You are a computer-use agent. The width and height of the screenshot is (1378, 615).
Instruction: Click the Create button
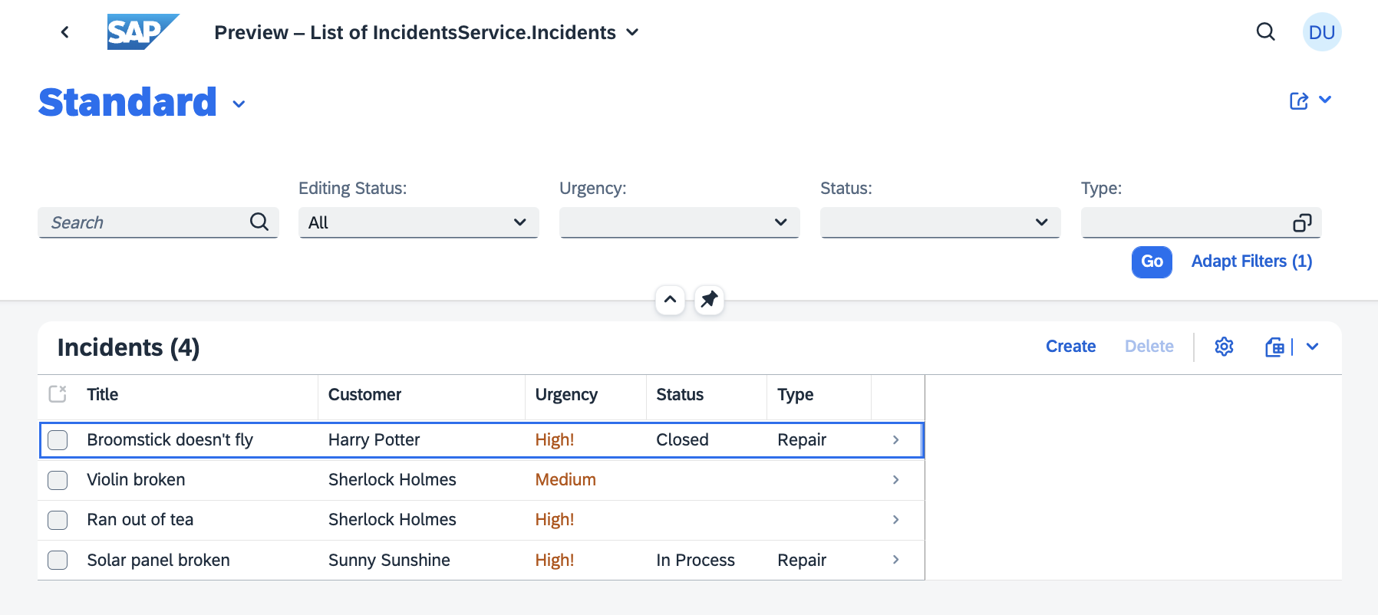click(1070, 347)
